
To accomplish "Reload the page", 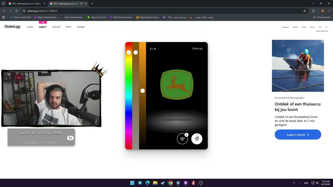I will click(x=16, y=11).
